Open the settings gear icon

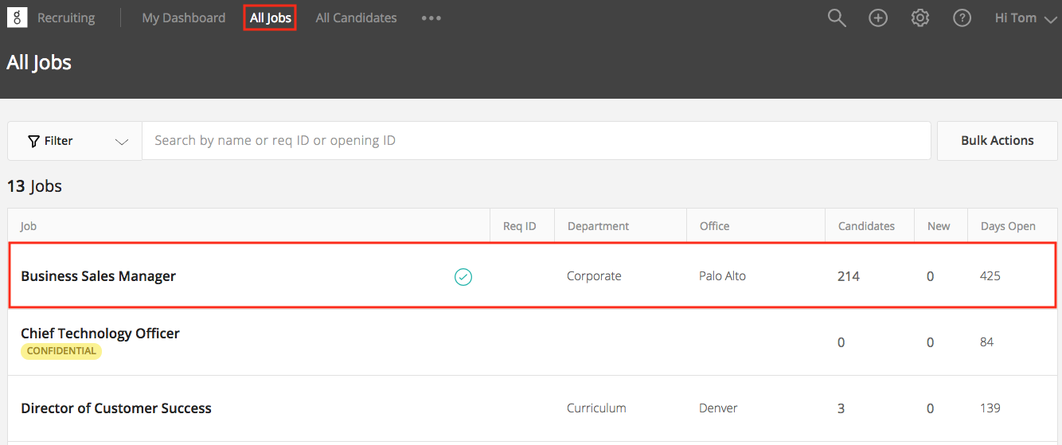click(920, 18)
